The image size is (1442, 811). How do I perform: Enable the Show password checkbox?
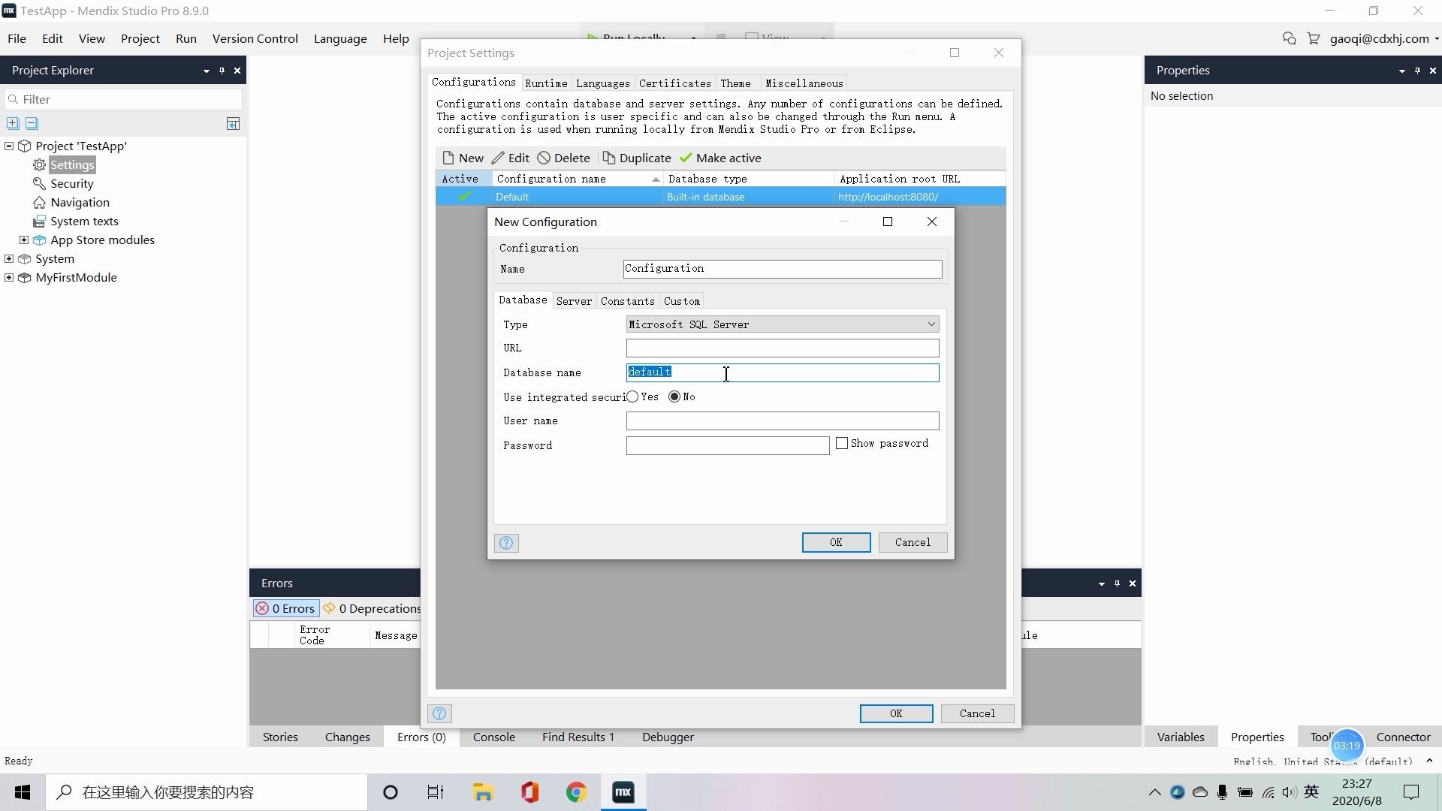pos(842,443)
